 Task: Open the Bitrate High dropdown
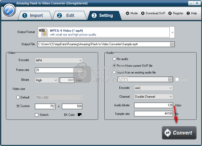tap(46, 80)
